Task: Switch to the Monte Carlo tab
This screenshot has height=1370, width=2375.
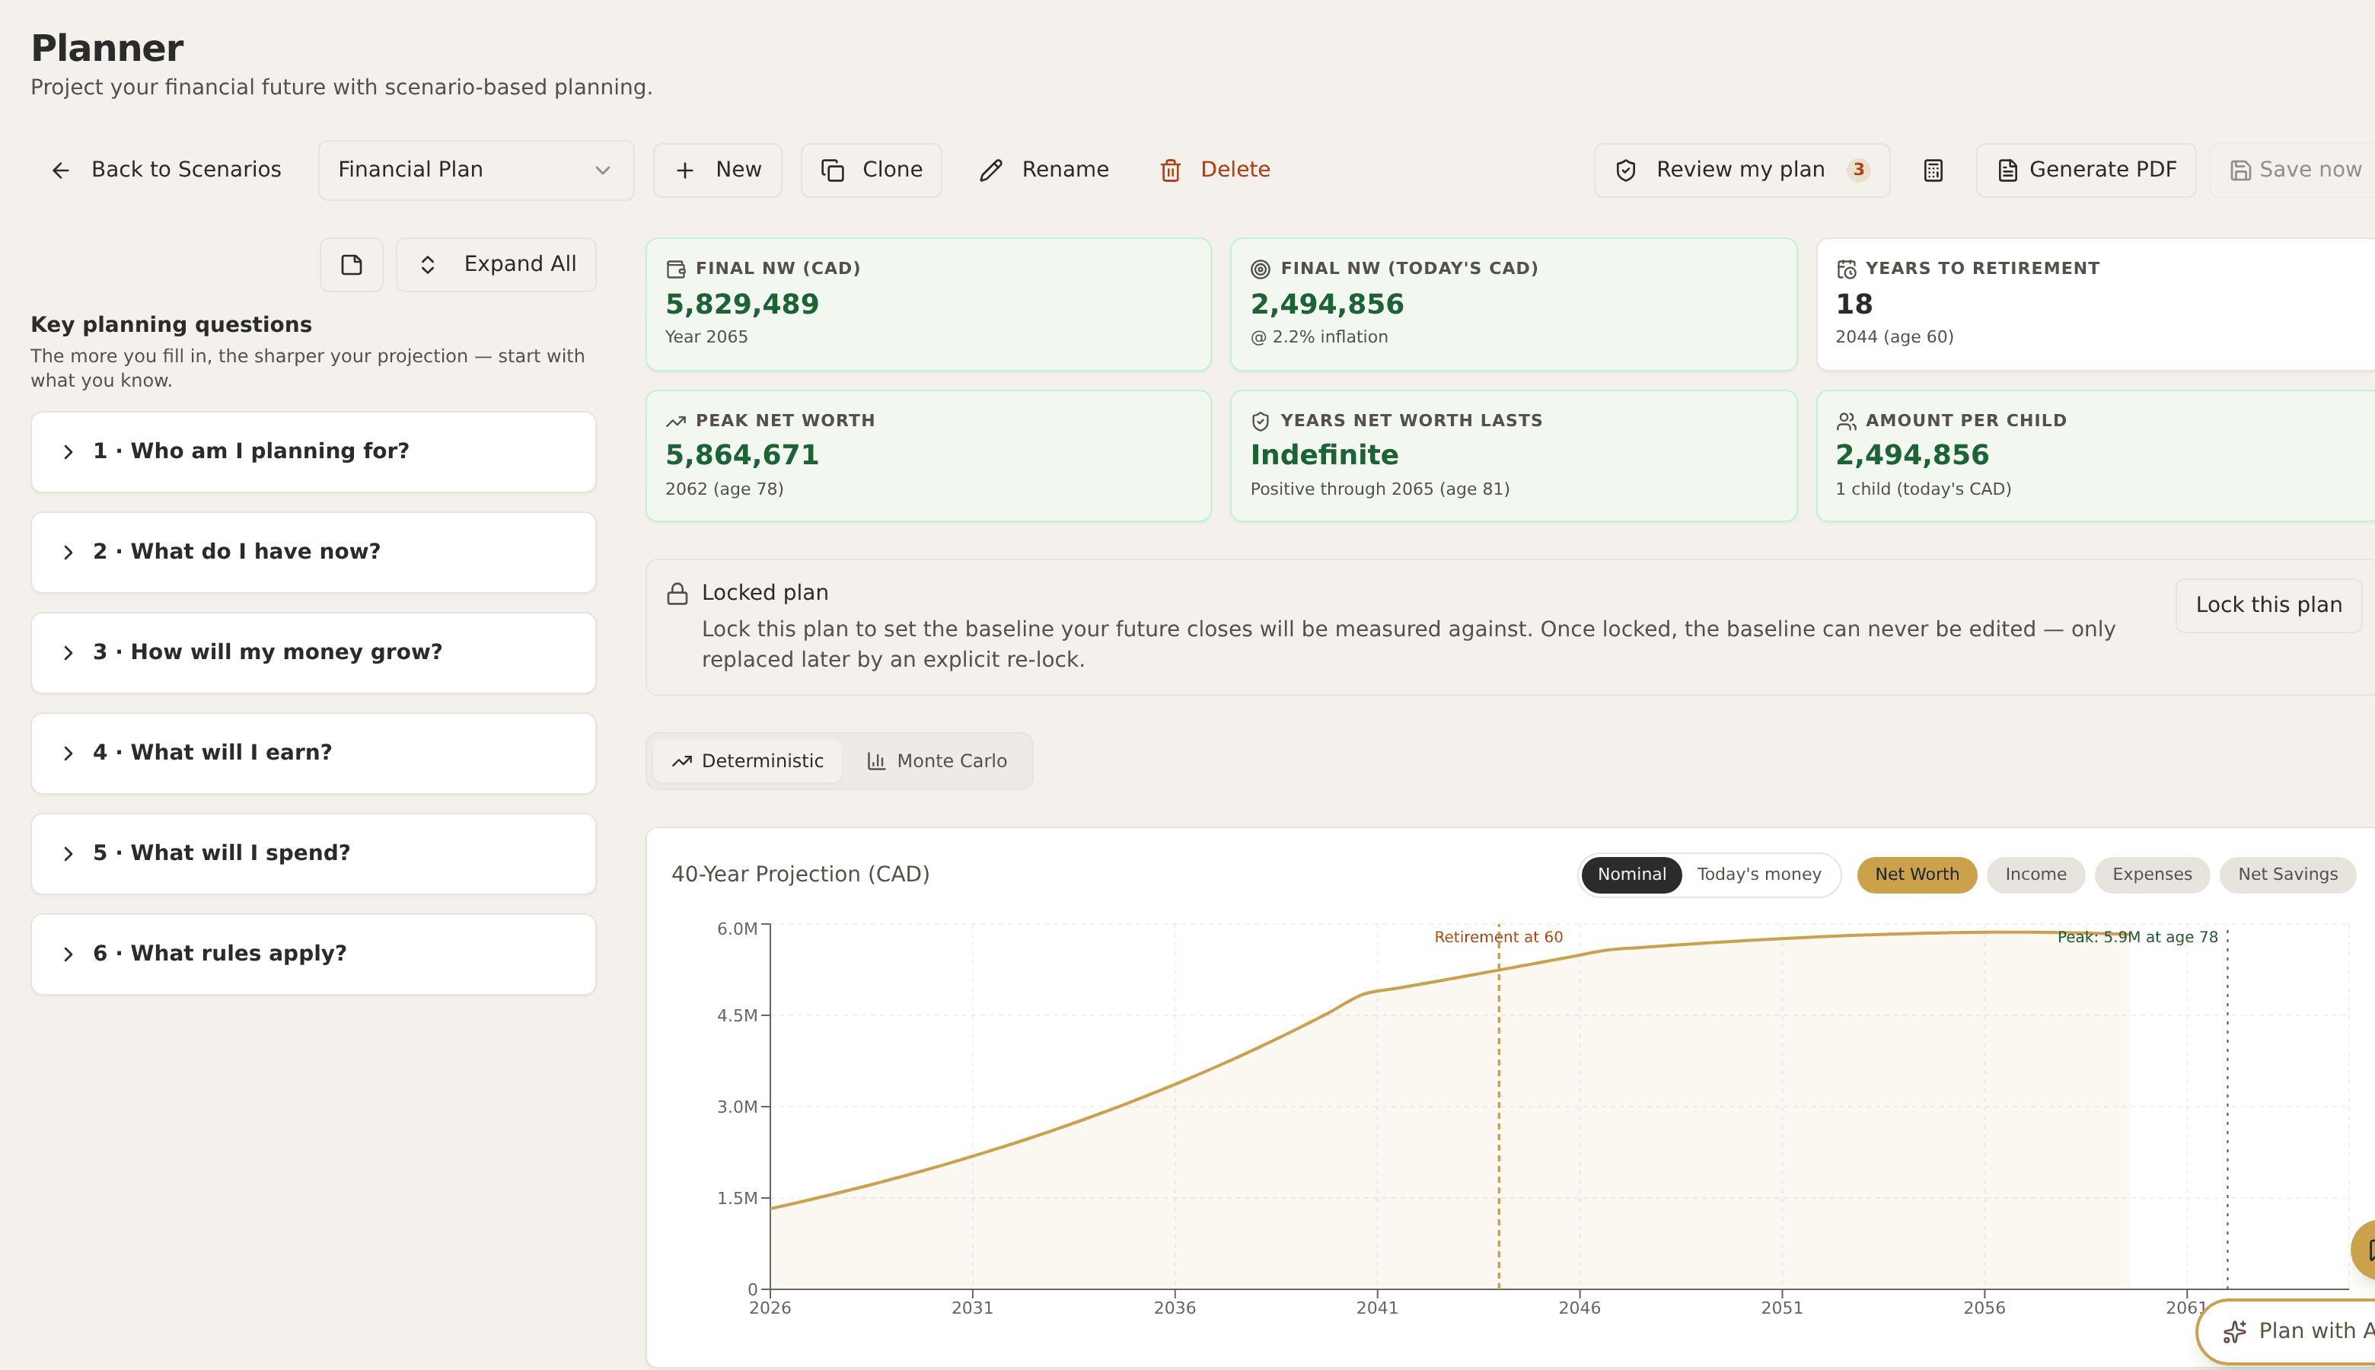Action: (937, 761)
